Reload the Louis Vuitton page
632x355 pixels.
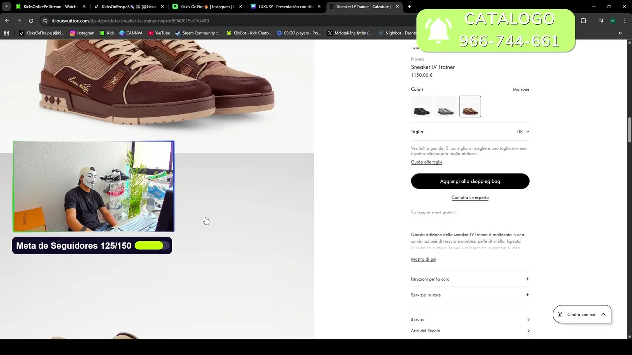31,21
